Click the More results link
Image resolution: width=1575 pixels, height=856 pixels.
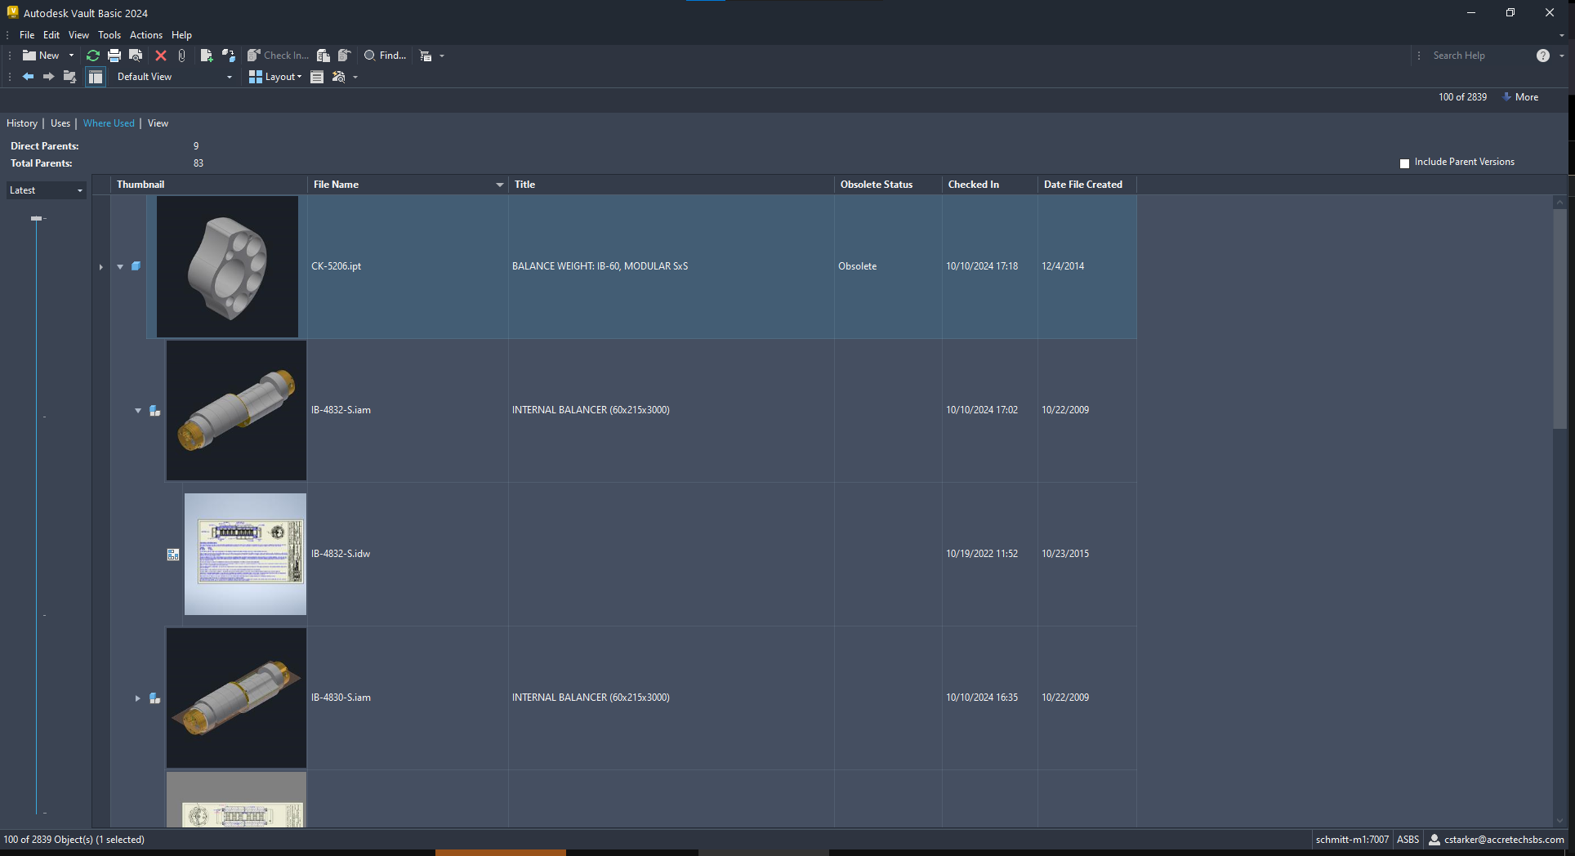[x=1520, y=97]
